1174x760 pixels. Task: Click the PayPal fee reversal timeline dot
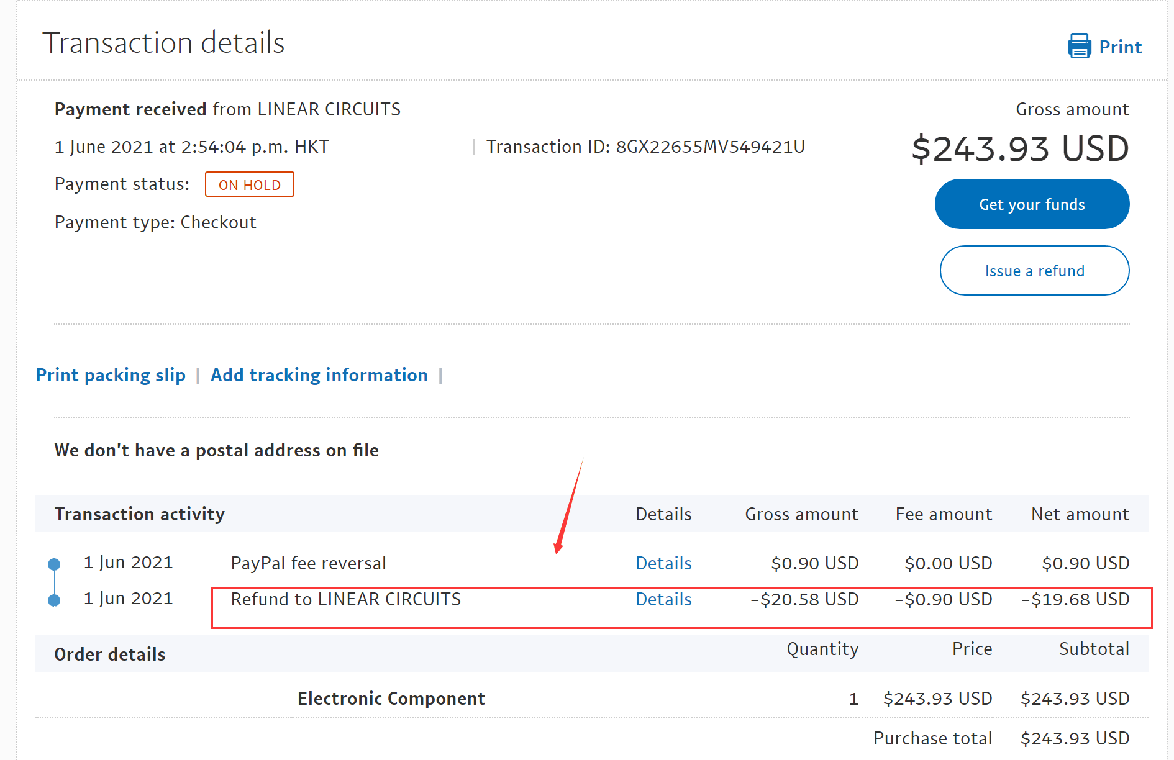pyautogui.click(x=54, y=564)
